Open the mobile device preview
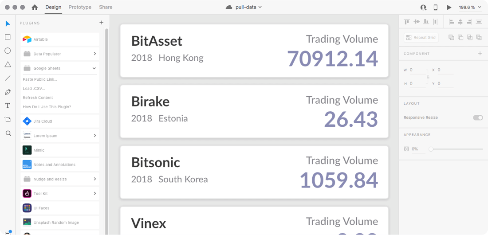488x235 pixels. click(x=436, y=8)
